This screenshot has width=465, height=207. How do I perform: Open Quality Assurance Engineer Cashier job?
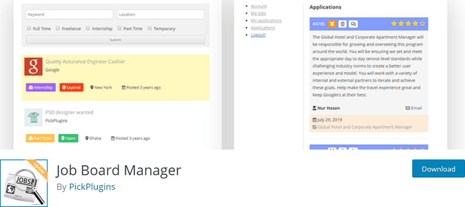pos(85,62)
